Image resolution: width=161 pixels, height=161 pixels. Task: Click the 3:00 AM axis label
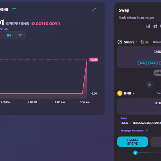pyautogui.click(x=60, y=102)
